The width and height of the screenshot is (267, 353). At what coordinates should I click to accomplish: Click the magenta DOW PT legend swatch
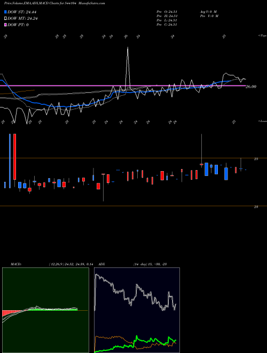click(6, 25)
